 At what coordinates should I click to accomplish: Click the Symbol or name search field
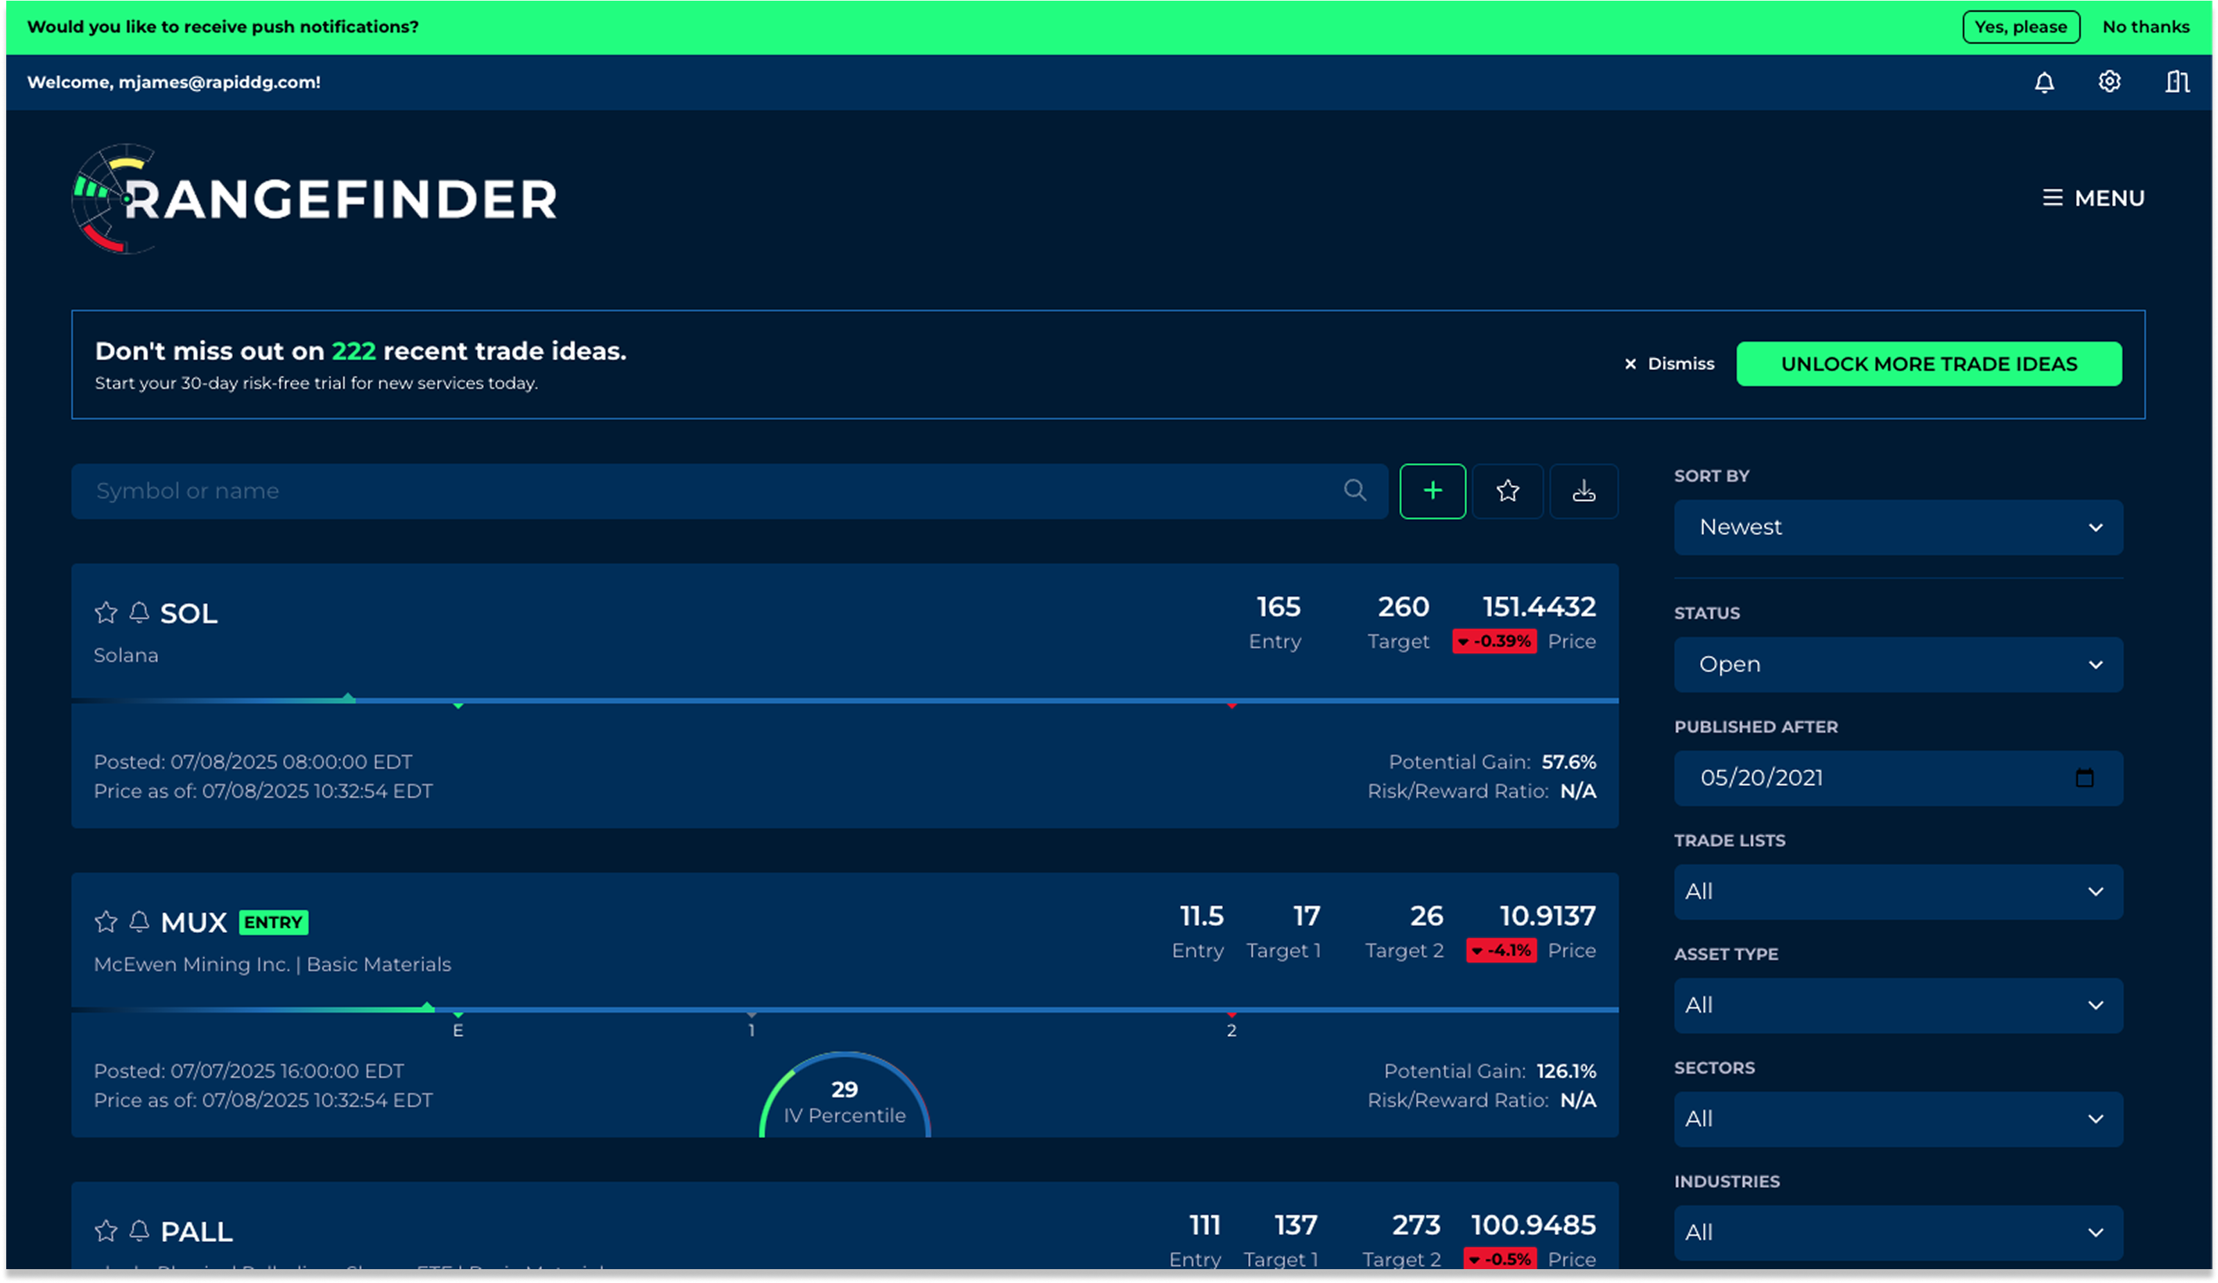click(x=704, y=491)
